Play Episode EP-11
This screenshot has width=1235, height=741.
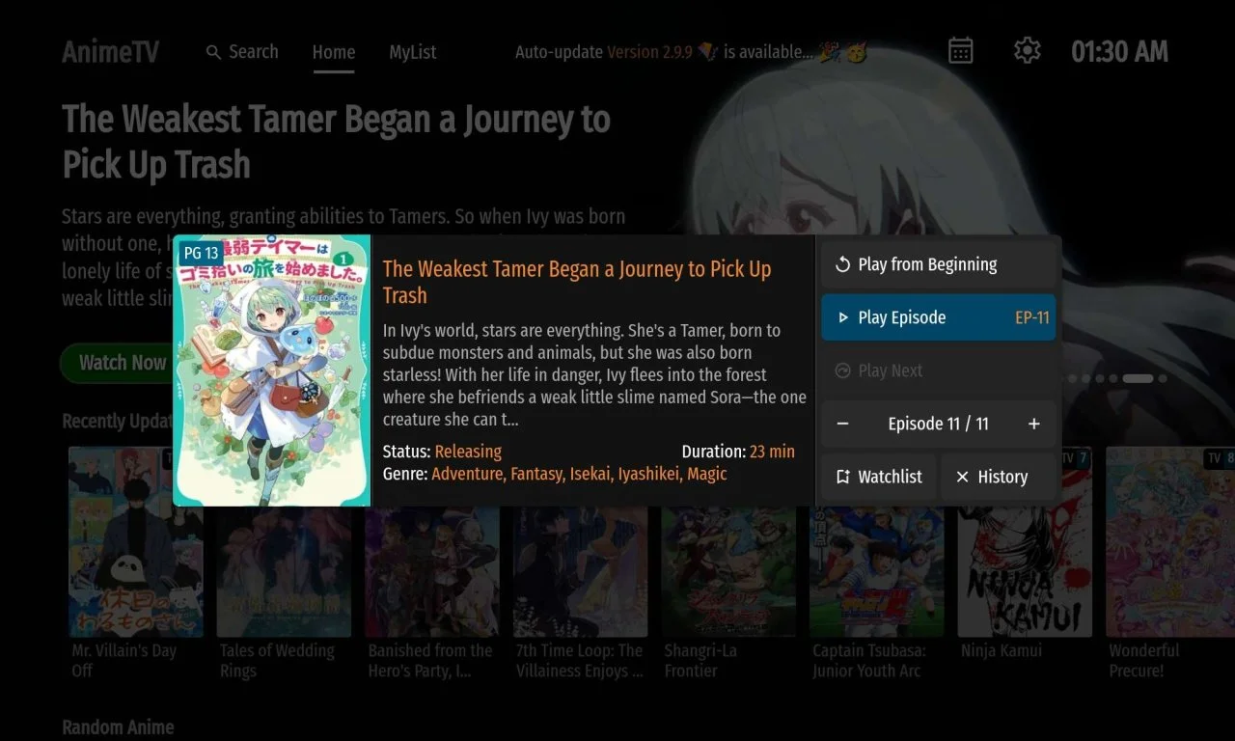938,317
